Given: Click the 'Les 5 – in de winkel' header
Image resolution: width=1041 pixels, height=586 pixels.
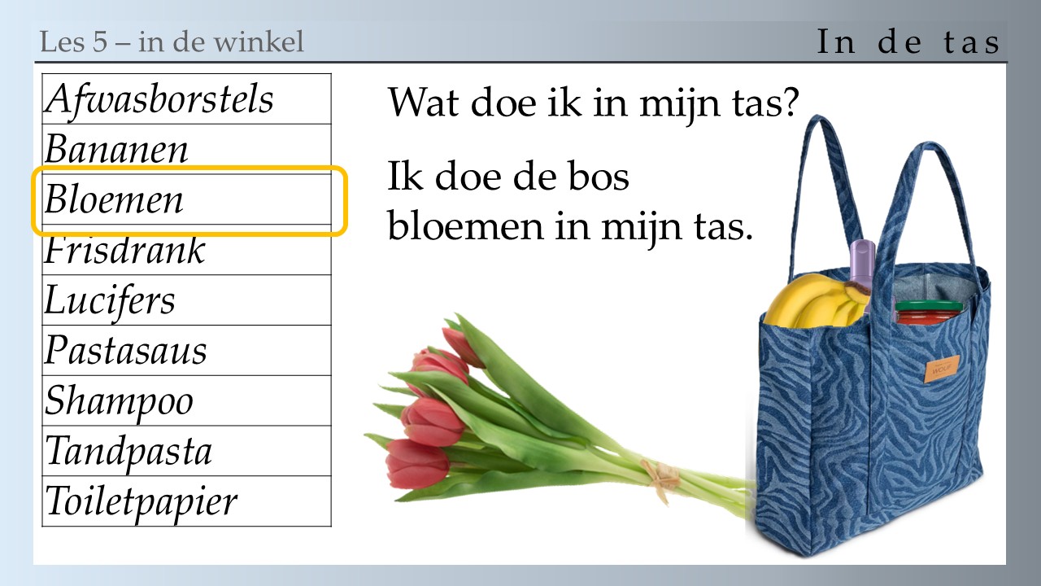Looking at the screenshot, I should pyautogui.click(x=172, y=42).
